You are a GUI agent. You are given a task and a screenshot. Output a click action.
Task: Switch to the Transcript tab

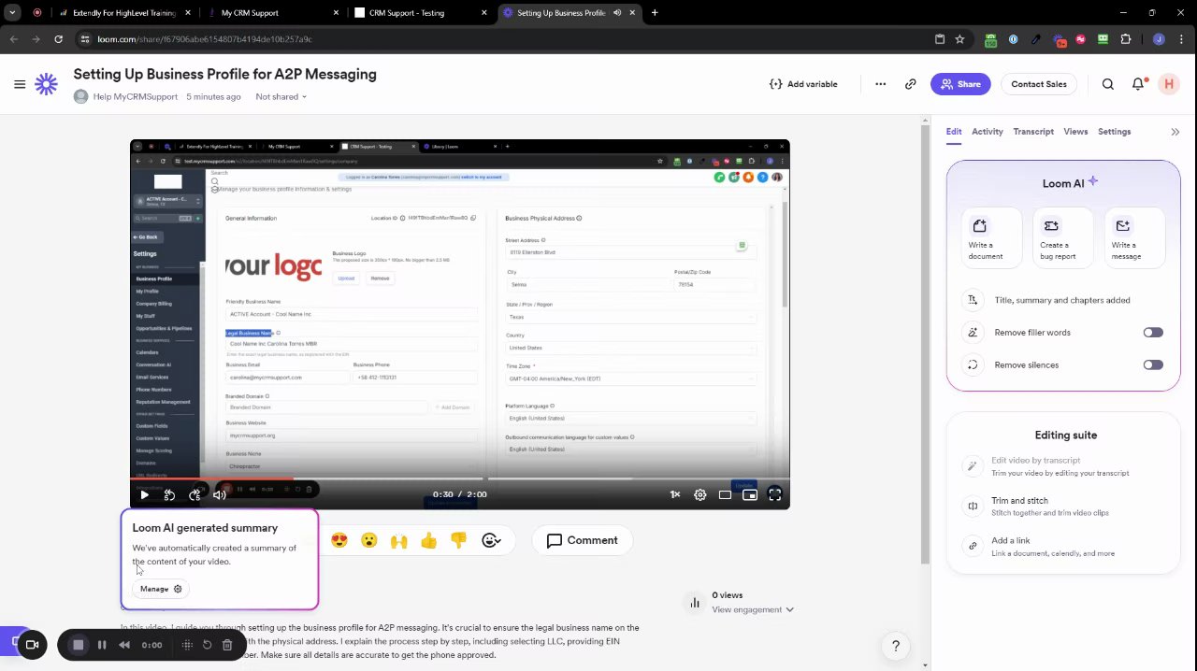coord(1033,132)
